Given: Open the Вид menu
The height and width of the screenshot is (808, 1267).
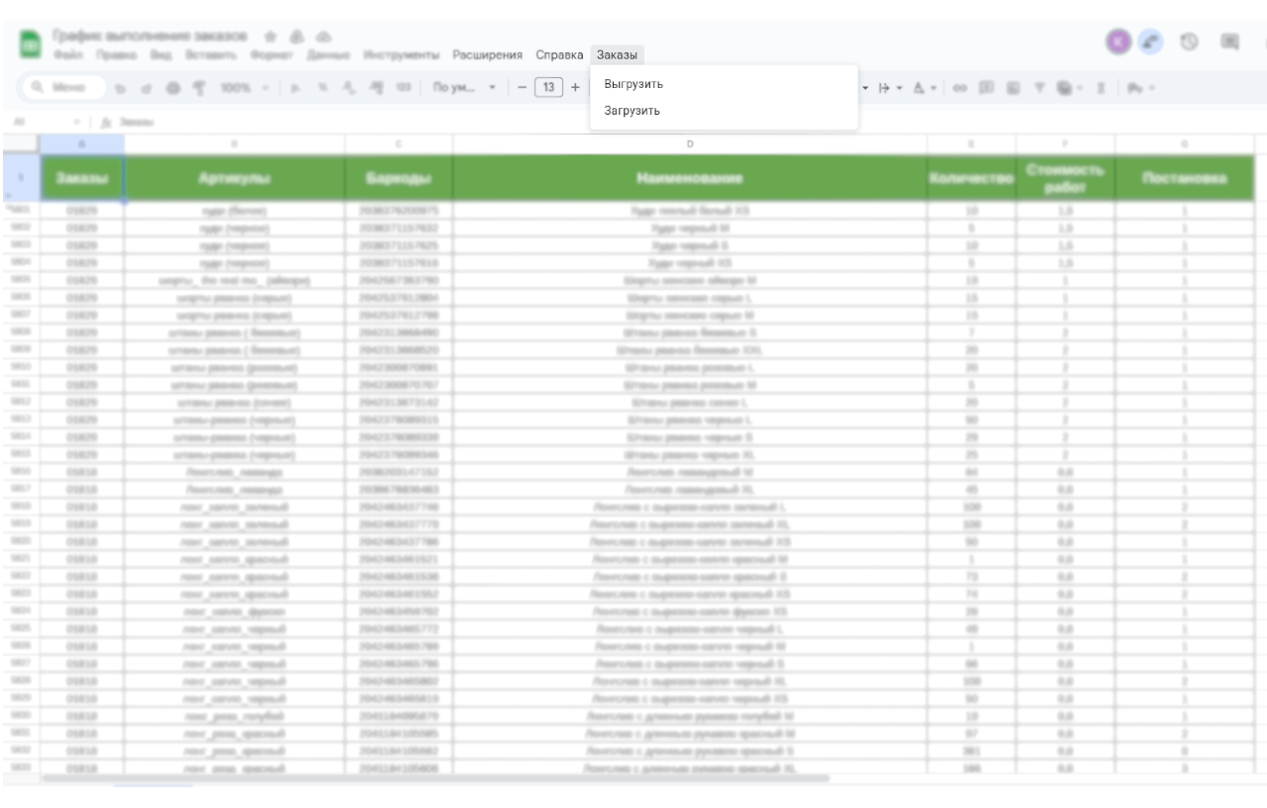Looking at the screenshot, I should (x=160, y=54).
